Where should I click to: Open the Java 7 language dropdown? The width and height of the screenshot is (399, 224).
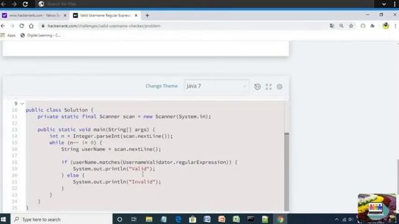[216, 86]
